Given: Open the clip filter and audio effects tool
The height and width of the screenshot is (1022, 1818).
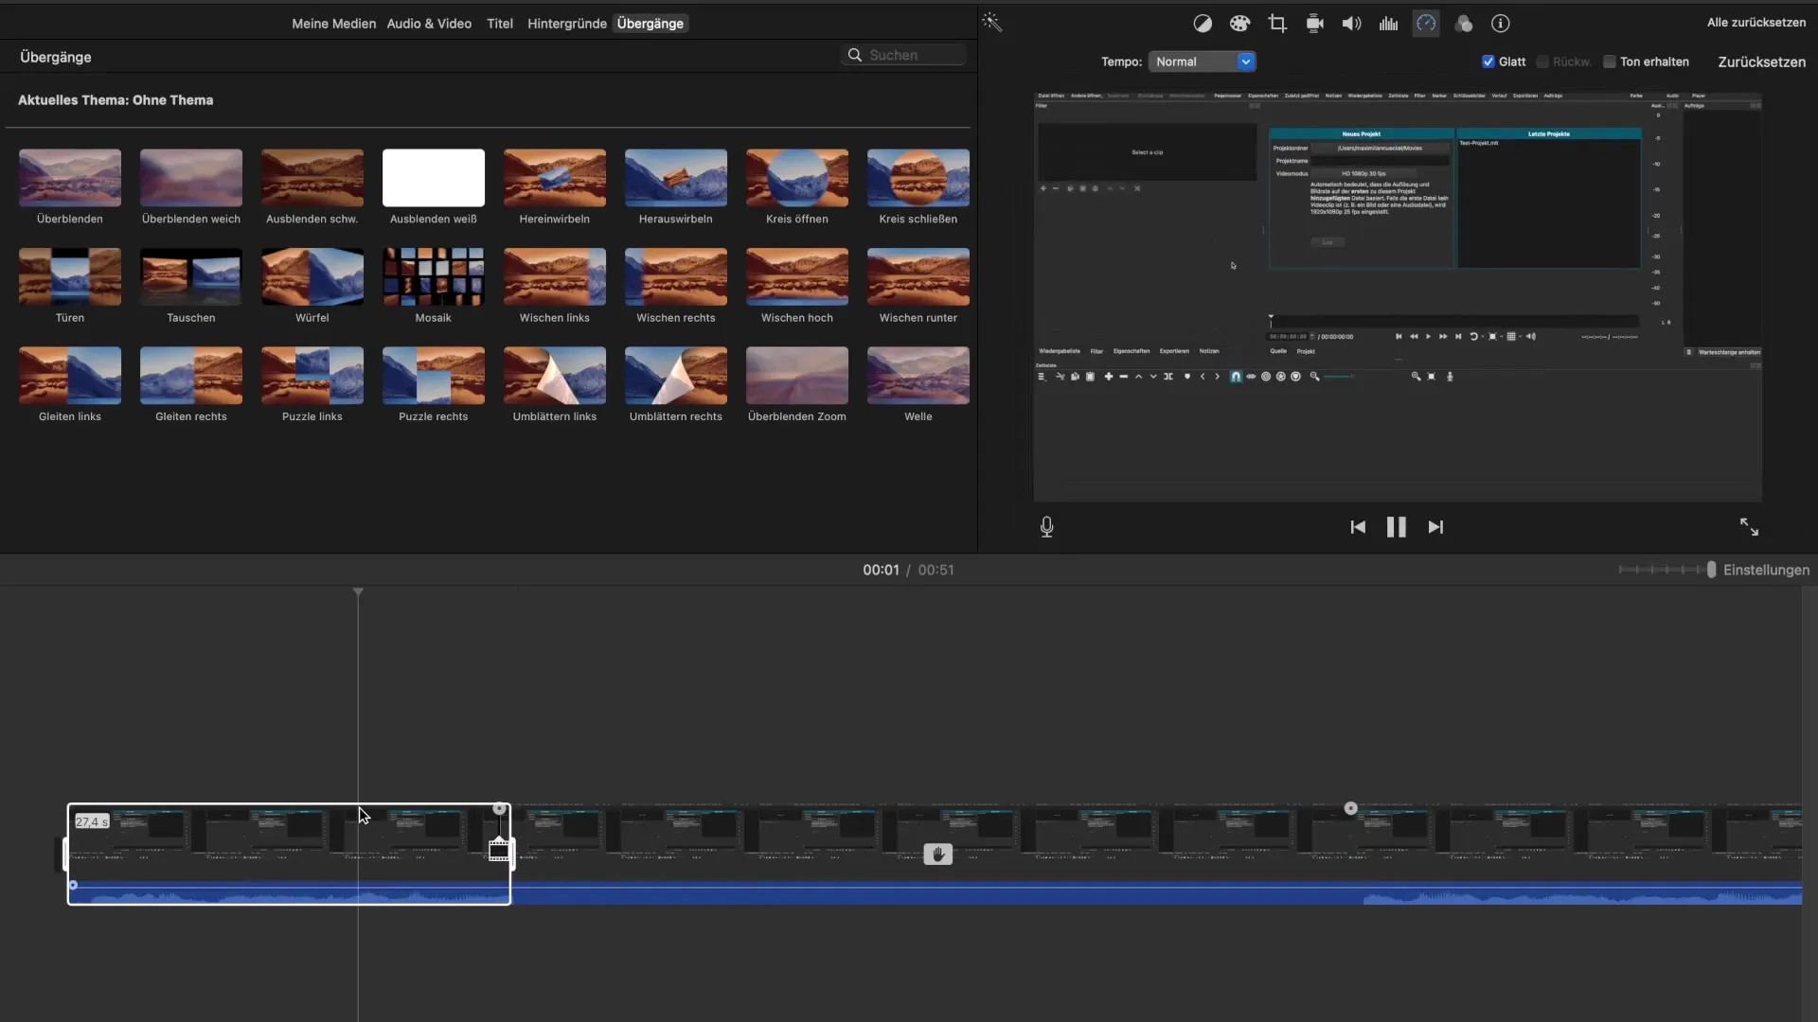Looking at the screenshot, I should click(x=1463, y=24).
